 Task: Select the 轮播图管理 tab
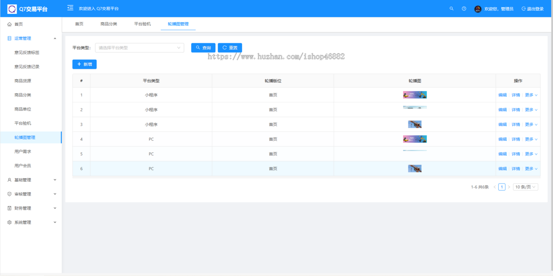(178, 24)
